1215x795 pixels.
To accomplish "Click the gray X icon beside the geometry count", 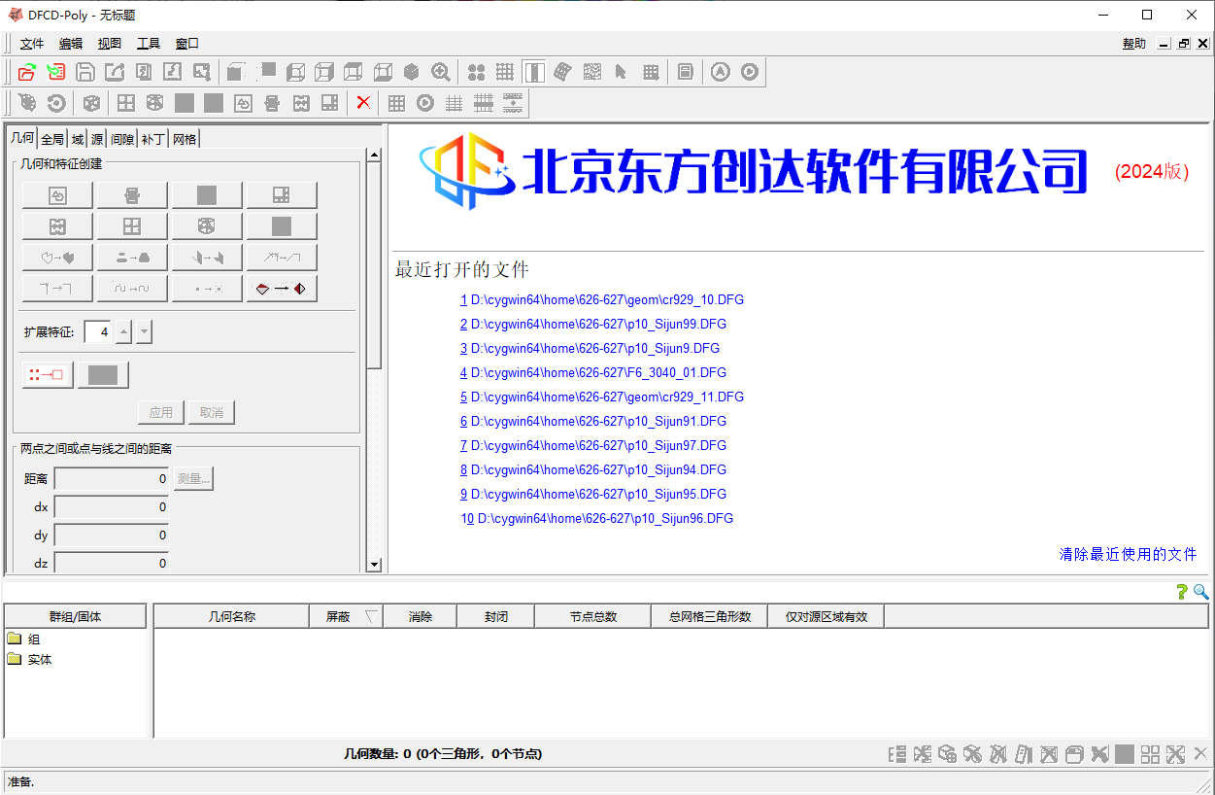I will point(1200,753).
